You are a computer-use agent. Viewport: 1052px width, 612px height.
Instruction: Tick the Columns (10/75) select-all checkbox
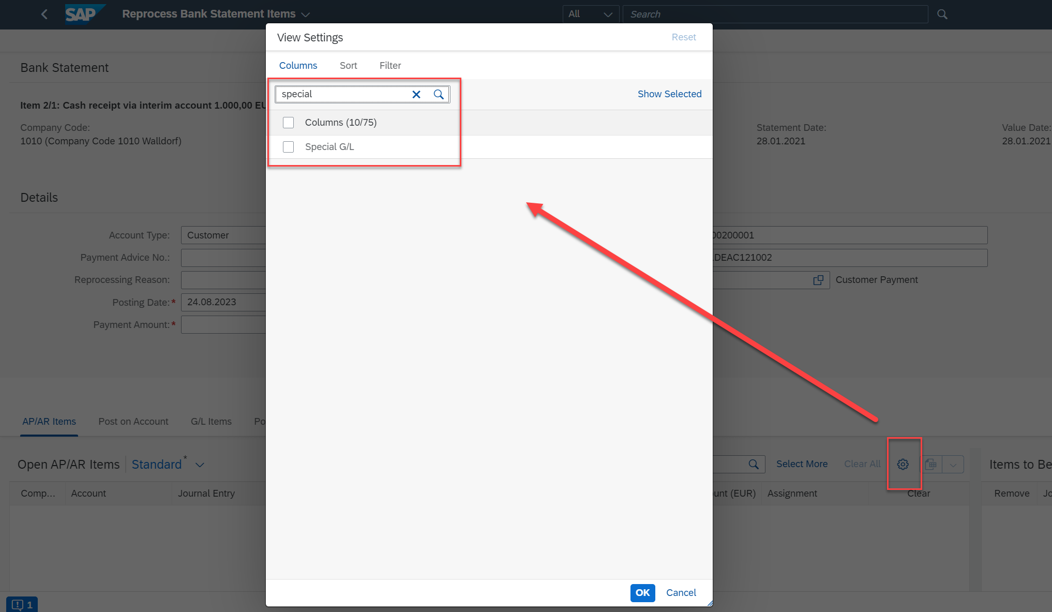(x=289, y=123)
